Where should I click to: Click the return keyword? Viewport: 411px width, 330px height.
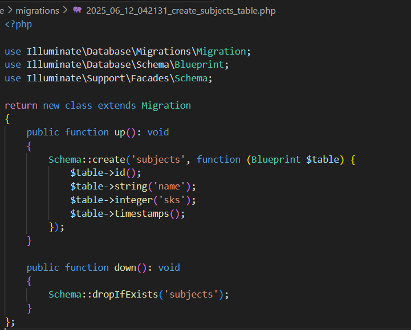[21, 105]
